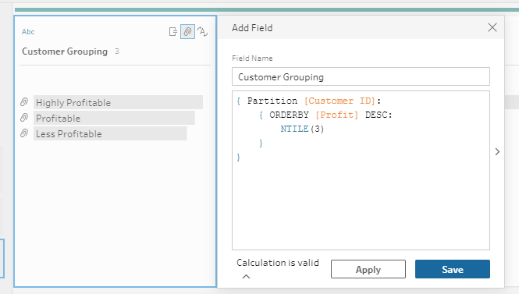The width and height of the screenshot is (519, 294).
Task: Click the [Profit] field reference
Action: tap(336, 115)
